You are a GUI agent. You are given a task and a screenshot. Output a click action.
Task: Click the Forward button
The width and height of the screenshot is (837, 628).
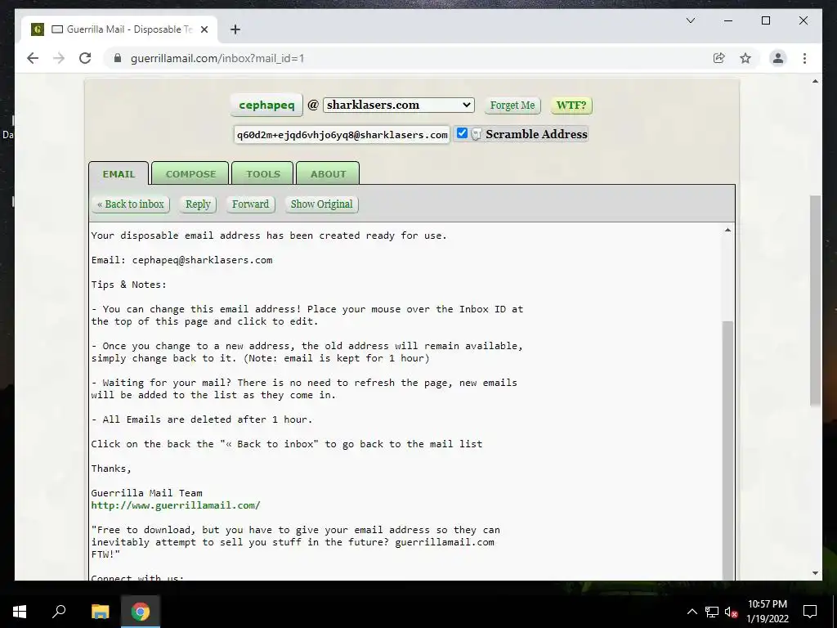click(250, 204)
